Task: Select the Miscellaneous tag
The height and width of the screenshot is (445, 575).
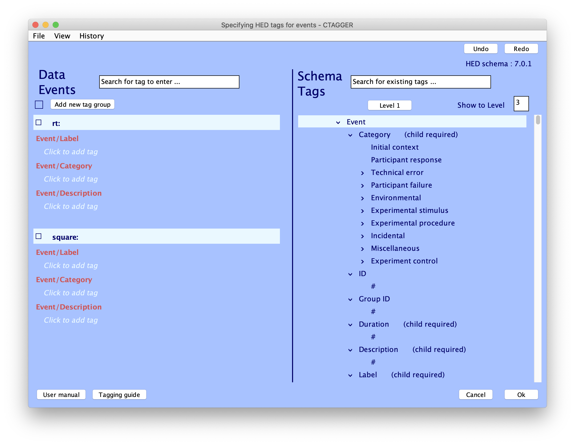Action: [x=395, y=248]
